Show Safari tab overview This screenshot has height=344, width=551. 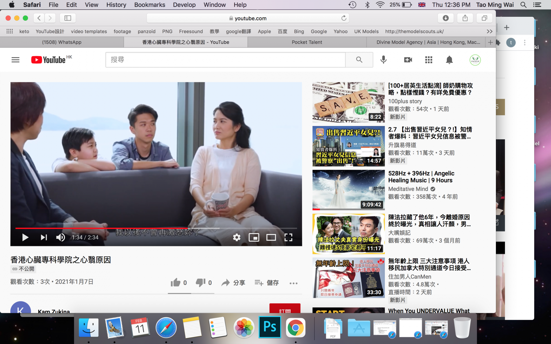[x=484, y=18]
